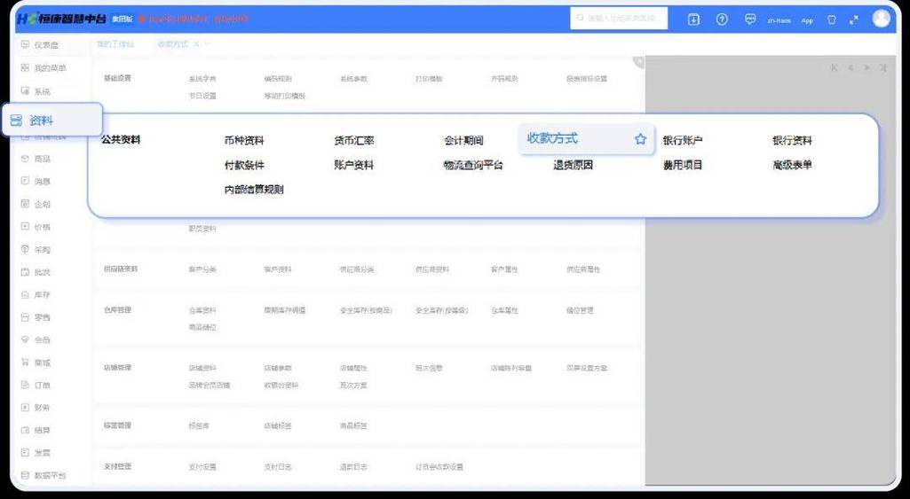
Task: Open the 商品 module in the sidebar
Action: pyautogui.click(x=36, y=159)
